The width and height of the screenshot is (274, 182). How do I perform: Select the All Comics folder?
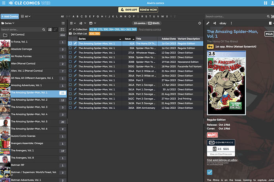tap(33, 35)
